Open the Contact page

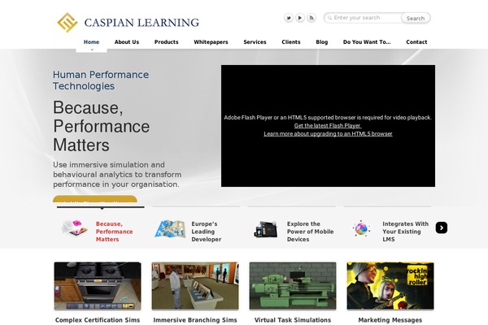(x=416, y=42)
